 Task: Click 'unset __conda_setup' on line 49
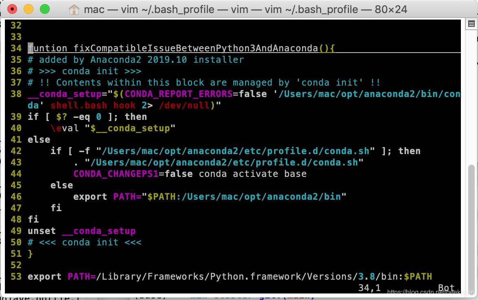pos(82,231)
